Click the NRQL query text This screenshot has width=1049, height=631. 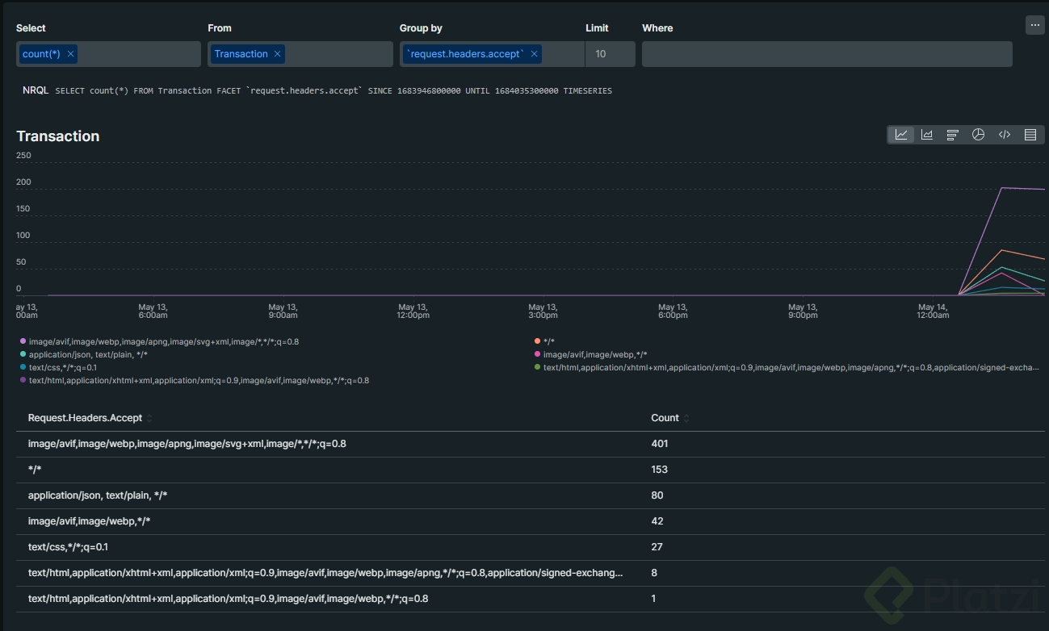pyautogui.click(x=333, y=91)
